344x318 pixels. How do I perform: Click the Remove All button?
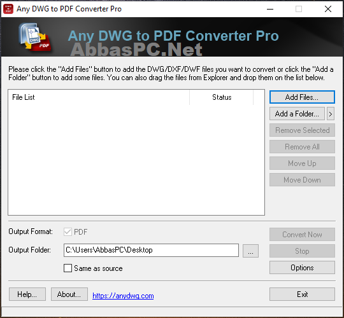[x=302, y=146]
